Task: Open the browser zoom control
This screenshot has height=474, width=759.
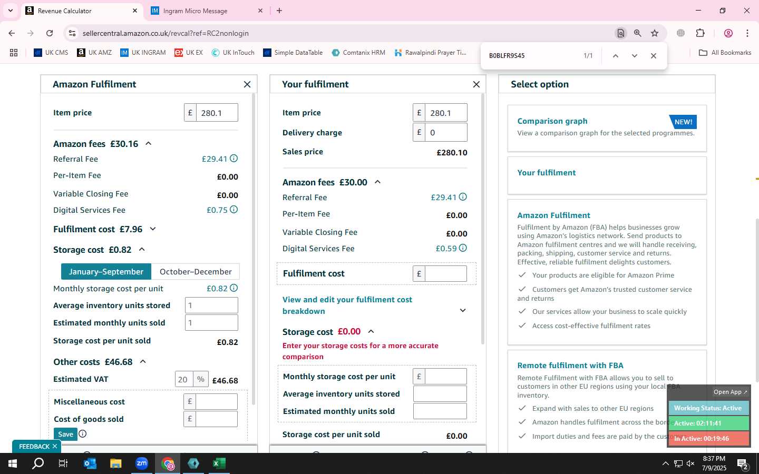Action: [x=638, y=33]
